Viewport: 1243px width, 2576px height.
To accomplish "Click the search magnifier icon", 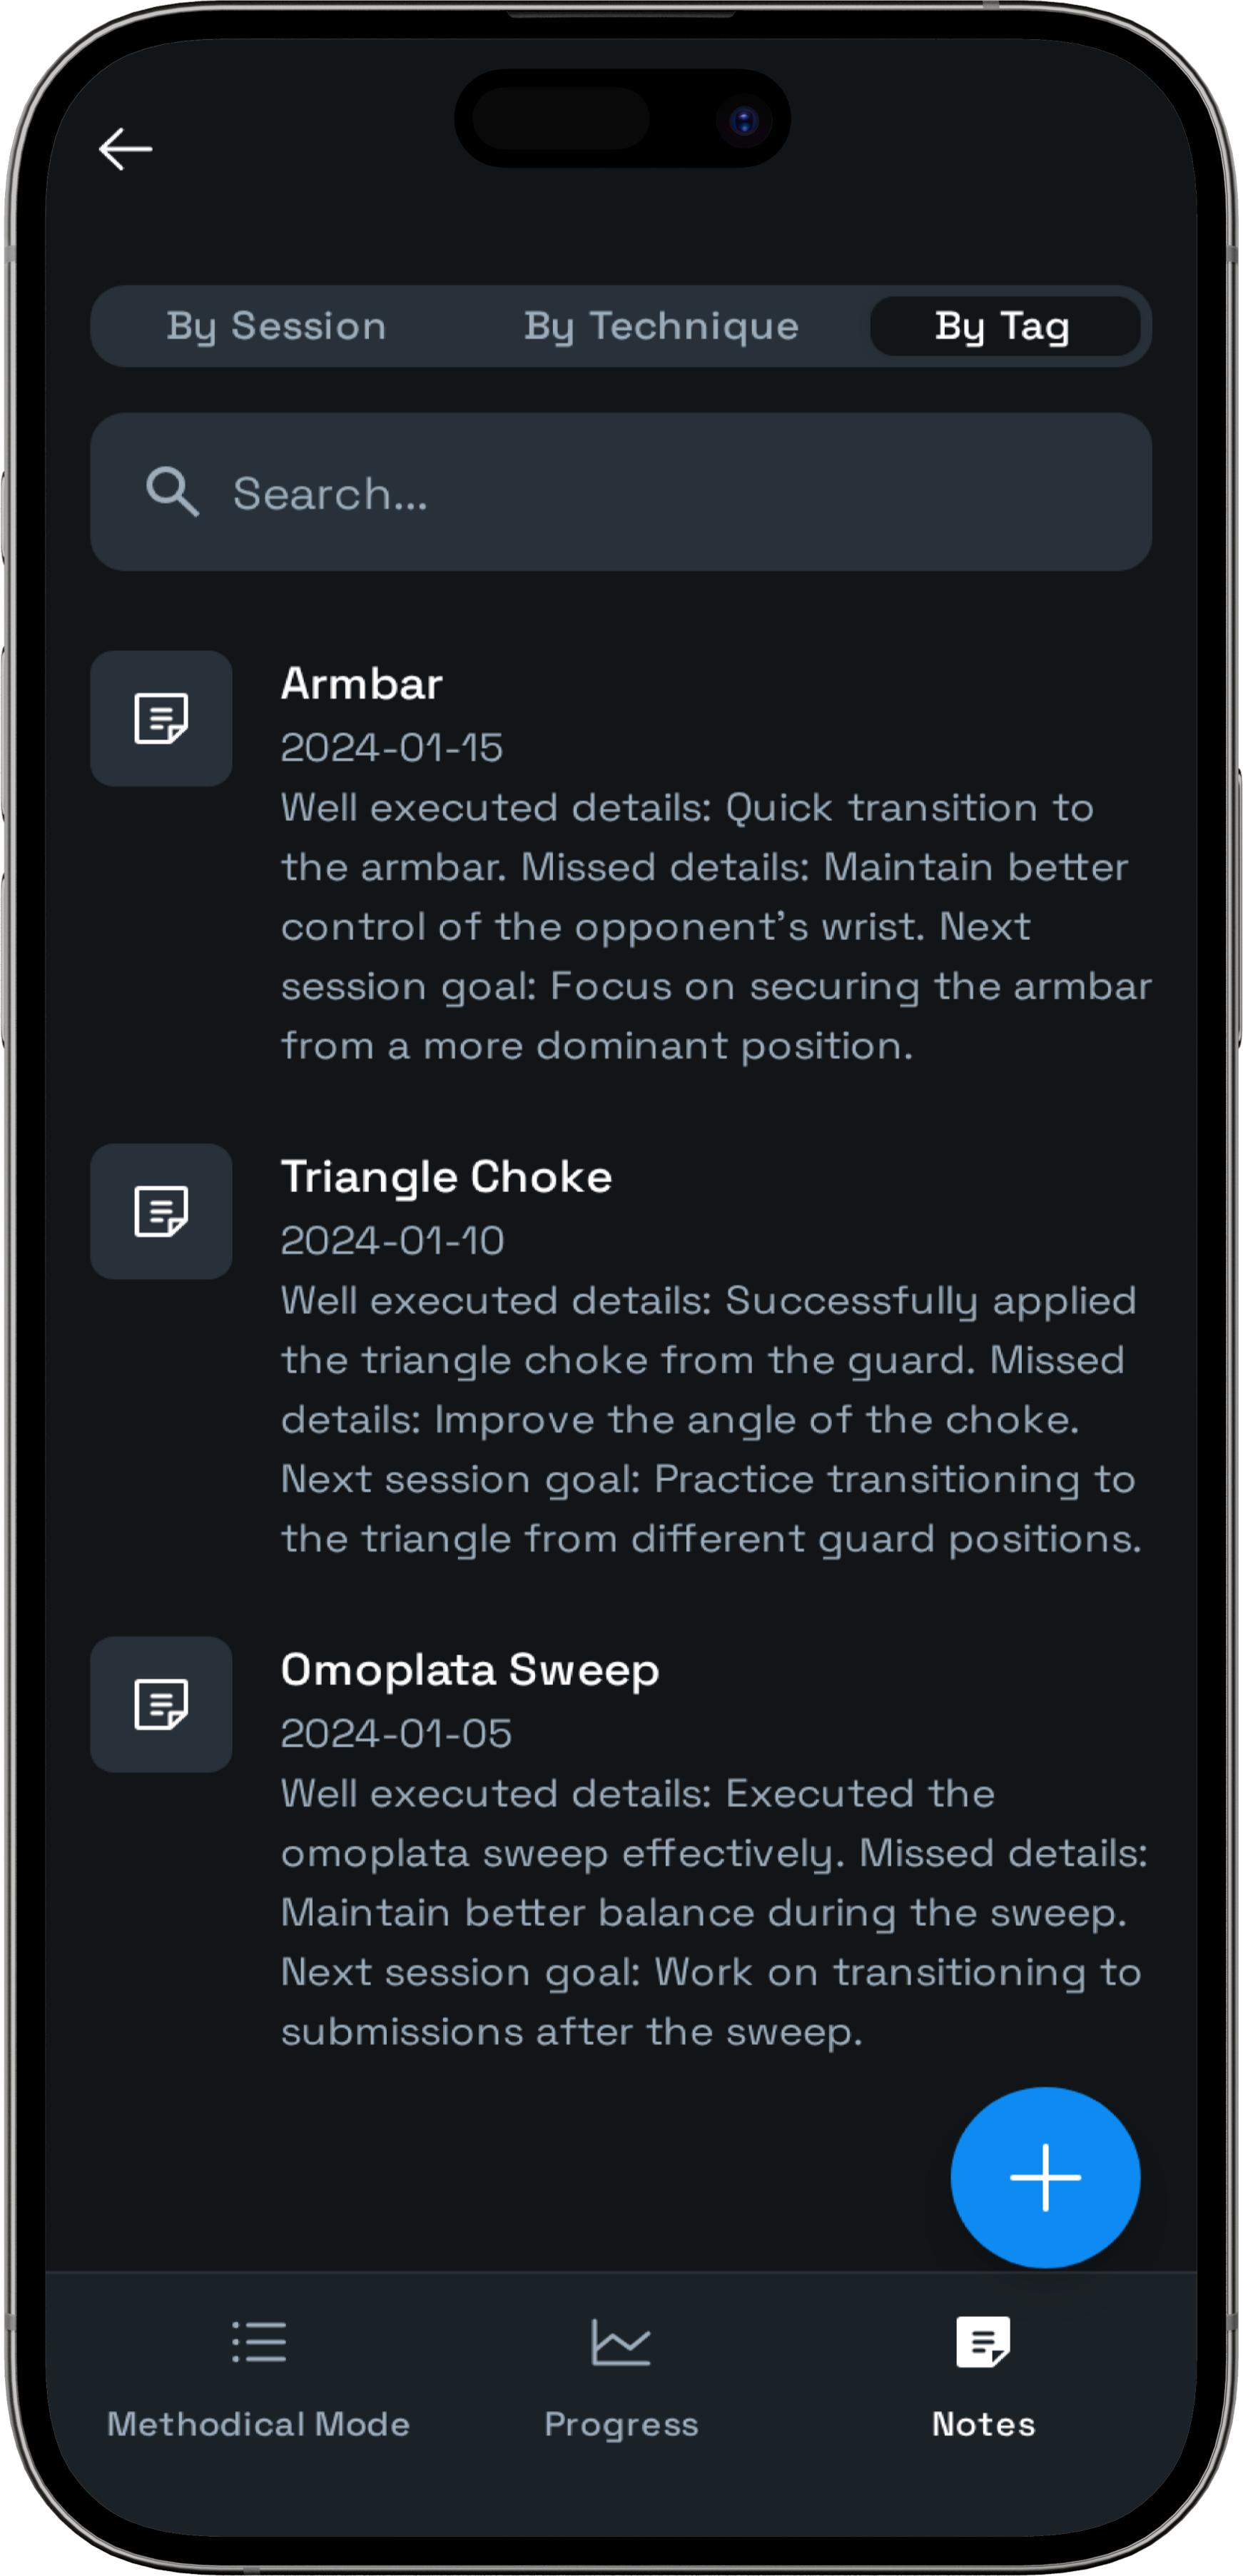I will (x=172, y=492).
